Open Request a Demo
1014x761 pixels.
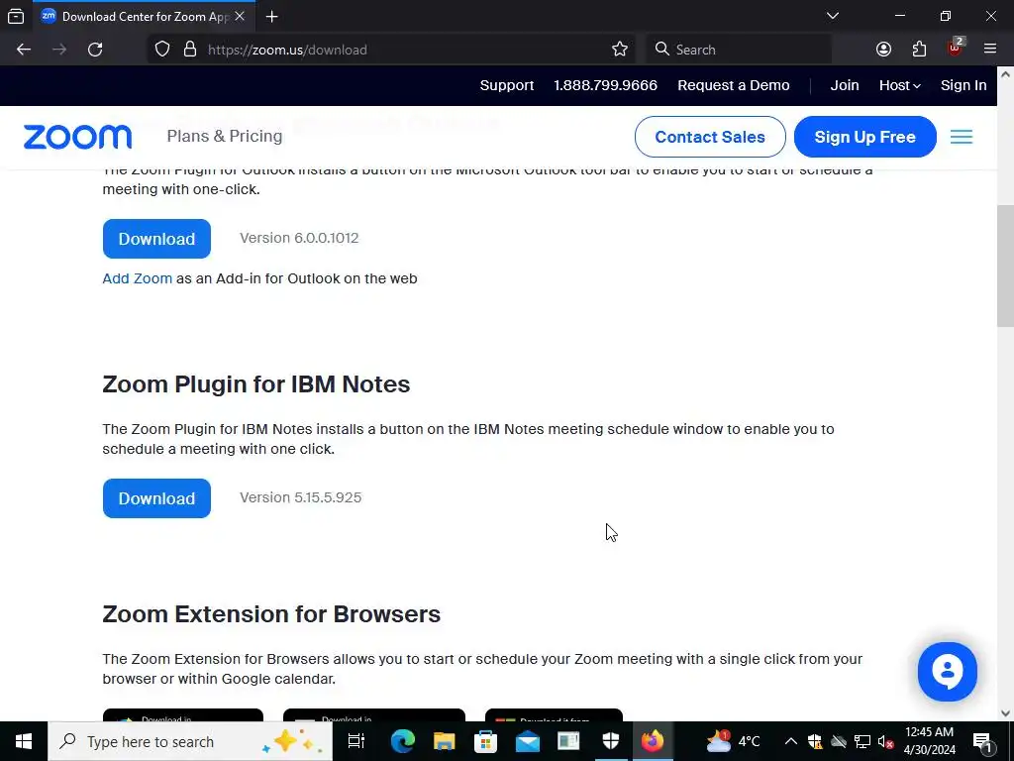tap(734, 85)
